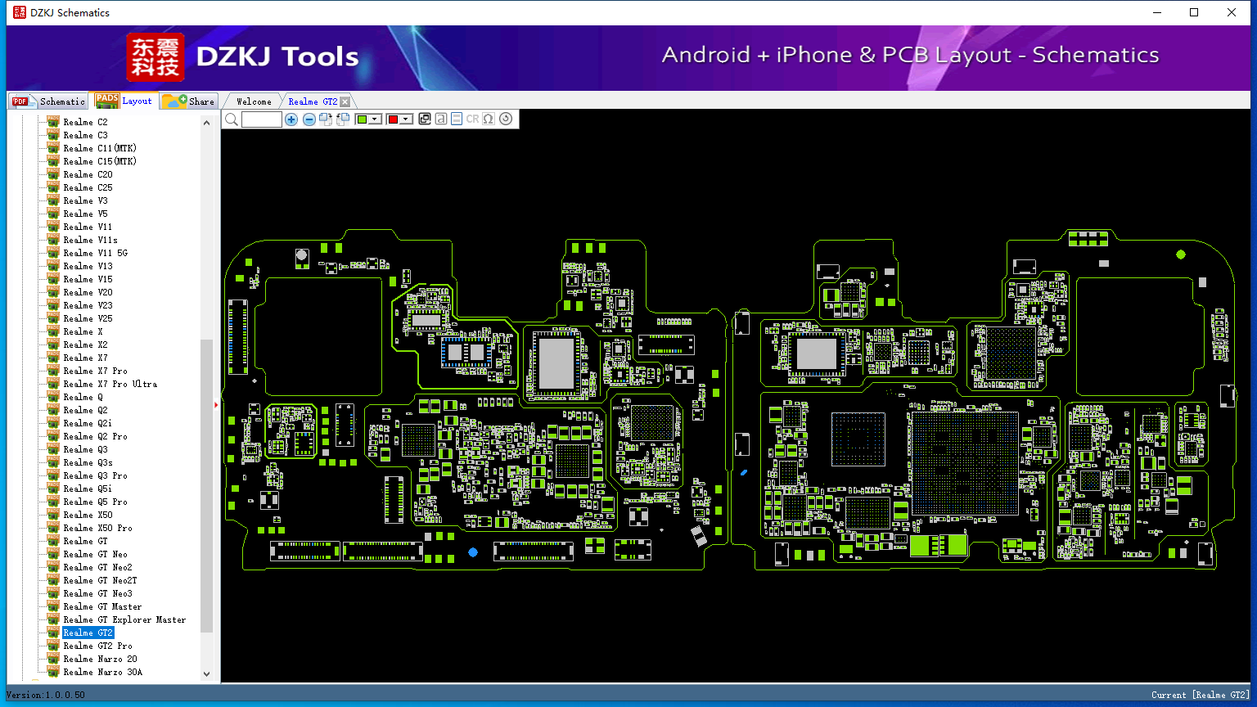Image resolution: width=1257 pixels, height=707 pixels.
Task: Maximize the DZKJ Schematics window
Action: pos(1194,12)
